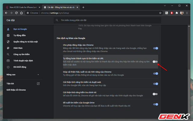Disable Cho phép đăng nhập vào Chrome
Viewport: 193px width, 121px height.
pyautogui.click(x=156, y=48)
